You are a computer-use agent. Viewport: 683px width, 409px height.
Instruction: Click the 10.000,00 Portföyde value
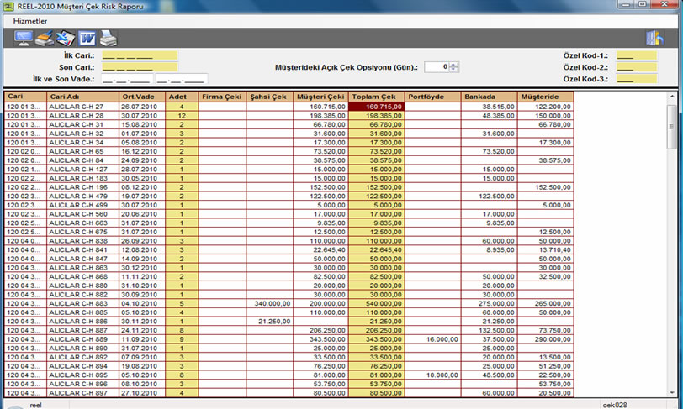pyautogui.click(x=442, y=375)
